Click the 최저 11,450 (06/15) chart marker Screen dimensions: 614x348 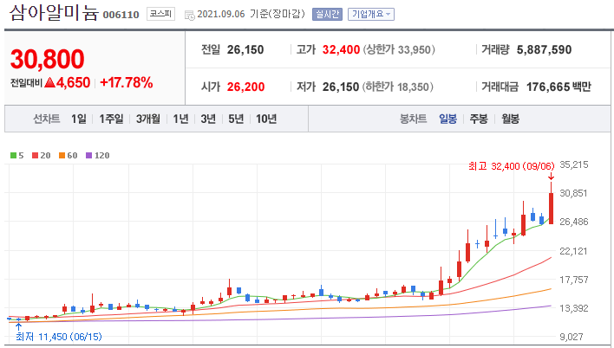(59, 337)
